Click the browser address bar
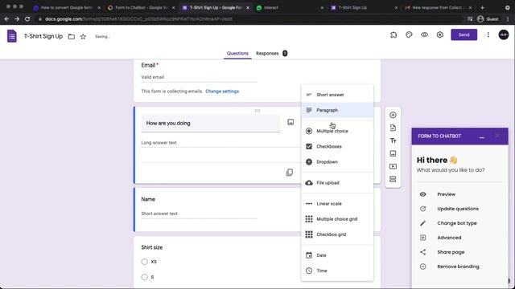The height and width of the screenshot is (289, 515). pyautogui.click(x=249, y=19)
